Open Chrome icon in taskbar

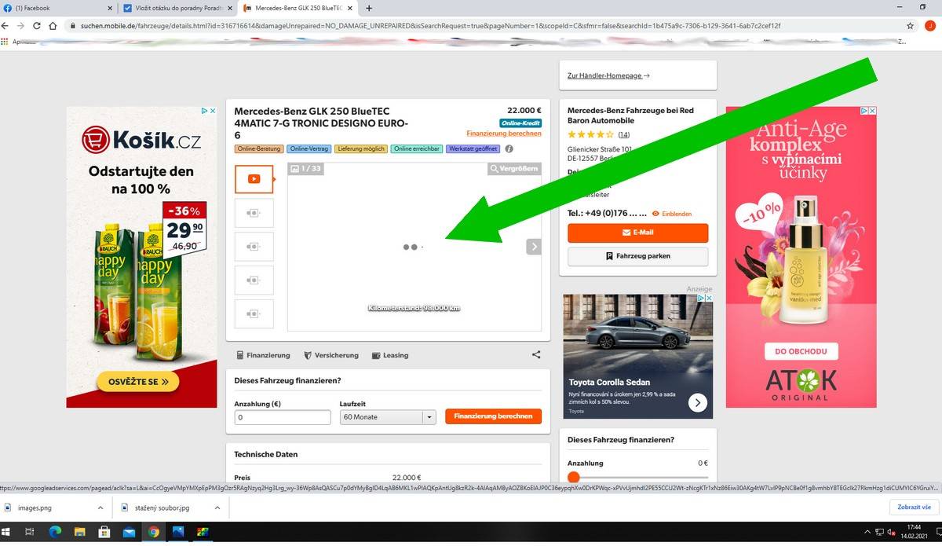(x=154, y=532)
